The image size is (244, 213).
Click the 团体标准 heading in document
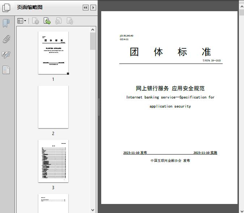coord(170,52)
